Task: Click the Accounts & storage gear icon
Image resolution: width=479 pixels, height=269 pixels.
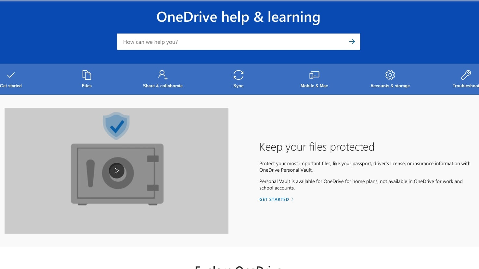Action: pos(390,75)
